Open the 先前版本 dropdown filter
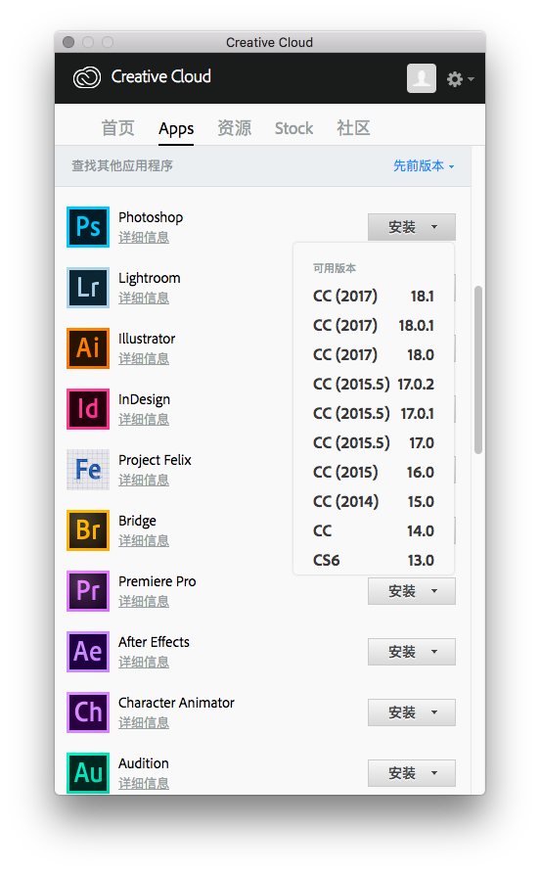The width and height of the screenshot is (540, 873). pos(424,166)
